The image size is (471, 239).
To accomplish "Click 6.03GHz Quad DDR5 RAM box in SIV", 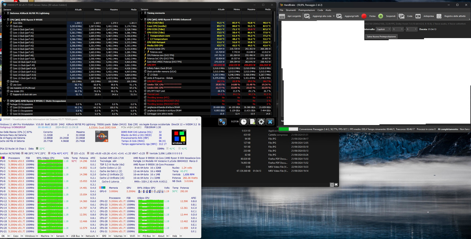I will point(102,127).
